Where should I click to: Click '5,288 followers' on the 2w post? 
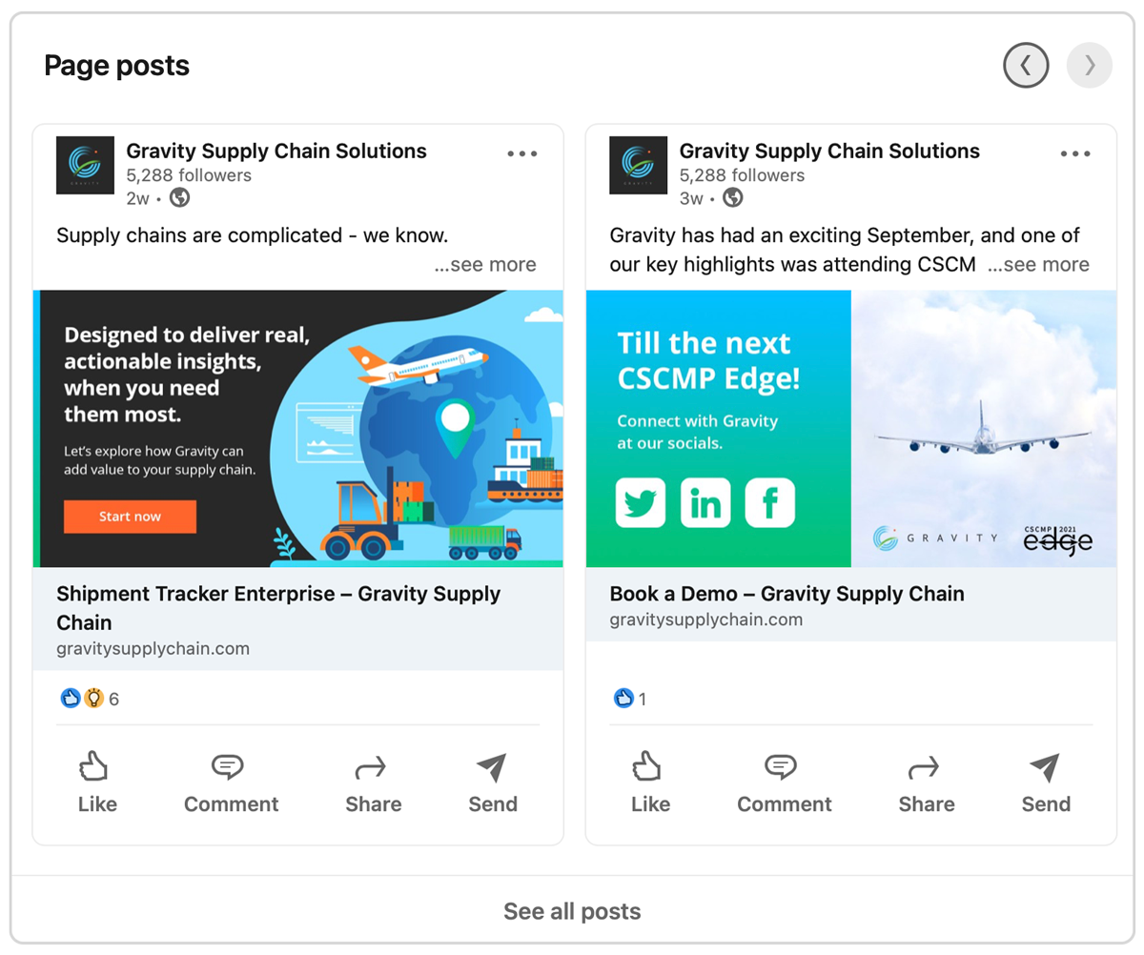189,175
